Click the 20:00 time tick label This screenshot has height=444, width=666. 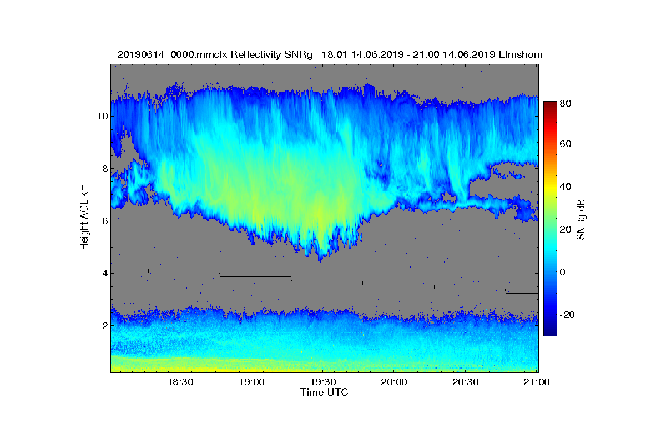pyautogui.click(x=393, y=382)
